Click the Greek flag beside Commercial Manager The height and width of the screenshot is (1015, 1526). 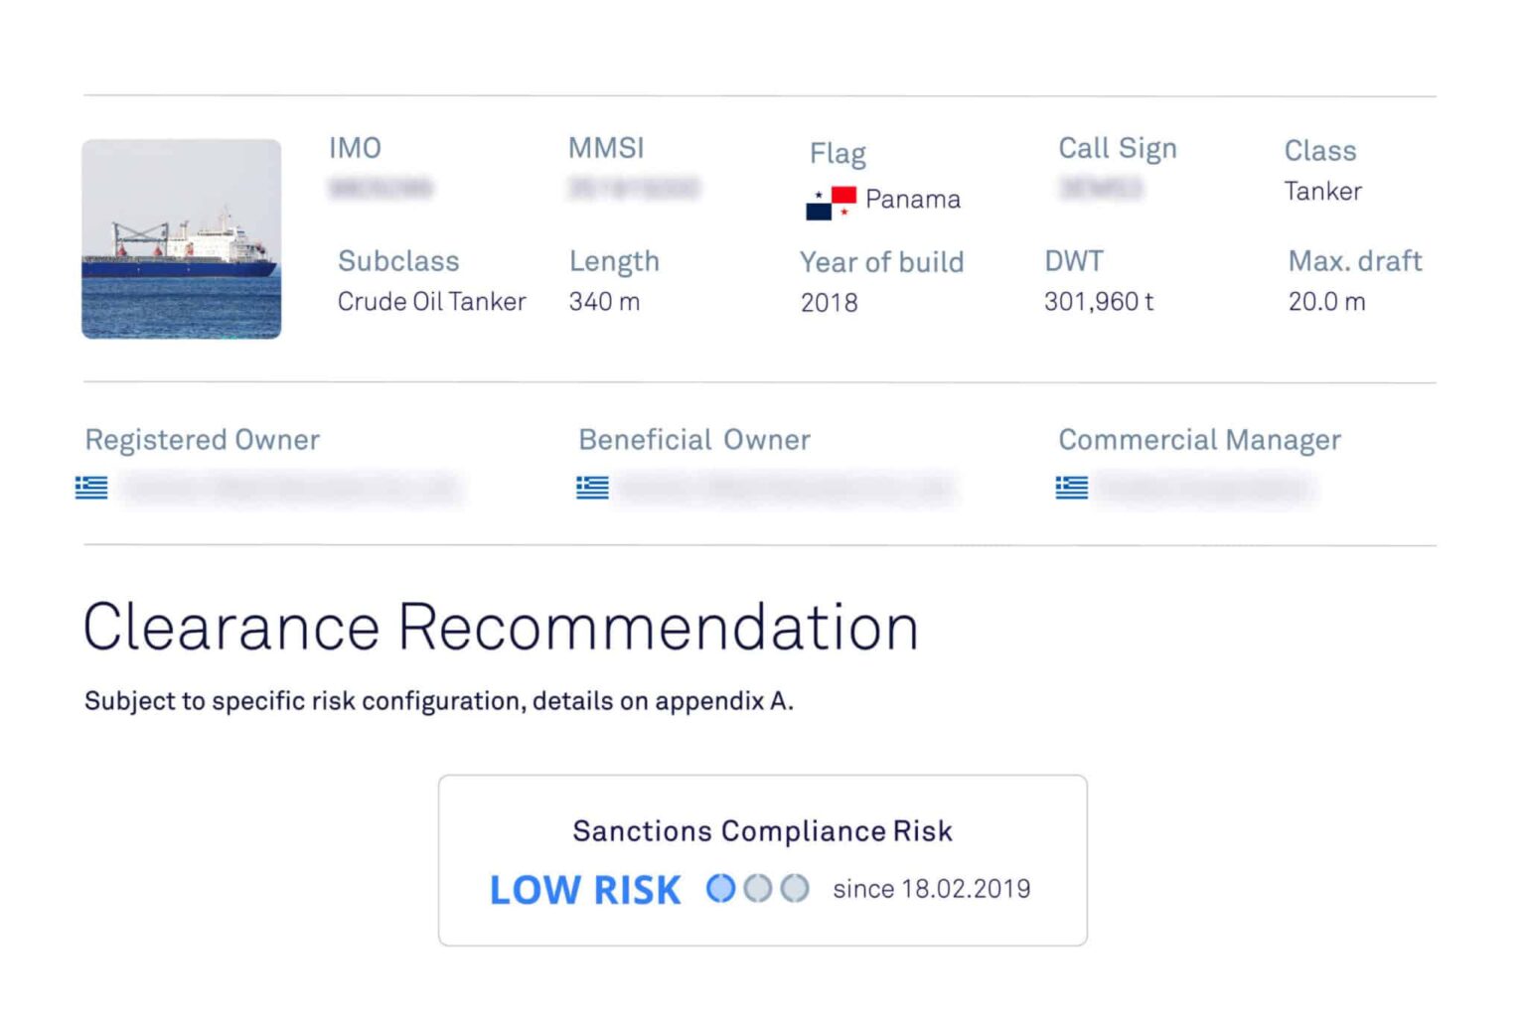tap(1071, 488)
